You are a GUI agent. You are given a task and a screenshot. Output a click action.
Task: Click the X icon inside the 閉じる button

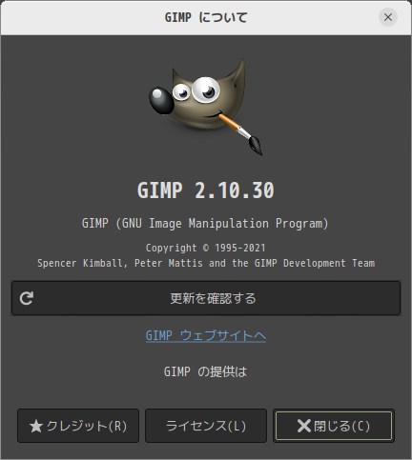[x=304, y=426]
